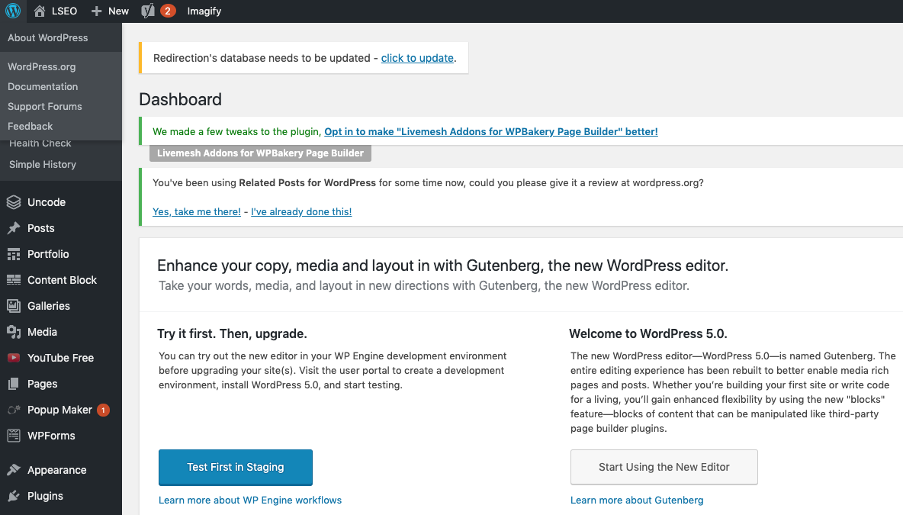
Task: Select the Posts pushpin icon in the sidebar
Action: click(14, 228)
